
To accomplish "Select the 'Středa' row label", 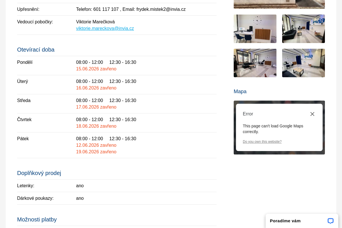I will [24, 101].
